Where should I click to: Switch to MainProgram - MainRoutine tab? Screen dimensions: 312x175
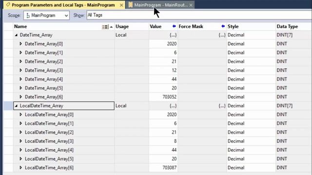pyautogui.click(x=161, y=5)
